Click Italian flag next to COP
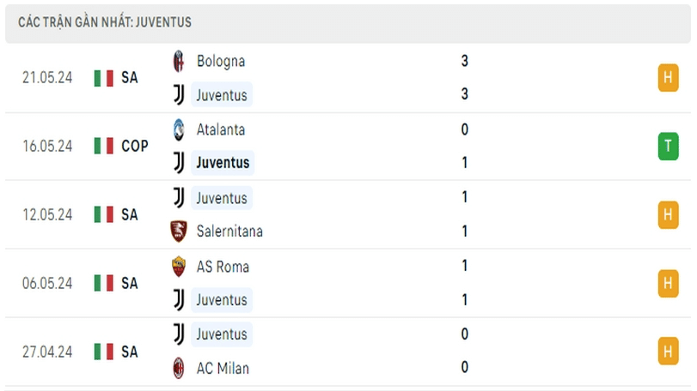The width and height of the screenshot is (697, 391). (104, 146)
